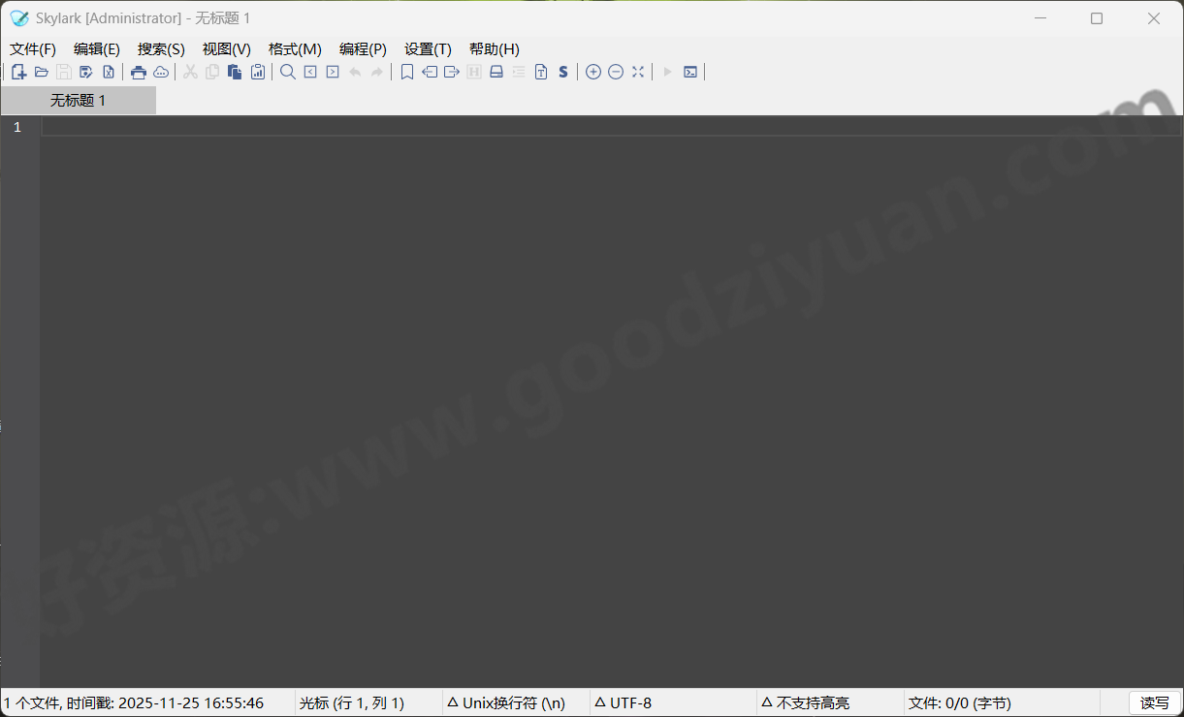Click the S syntax toggle icon in the toolbar
The image size is (1184, 717).
click(563, 72)
